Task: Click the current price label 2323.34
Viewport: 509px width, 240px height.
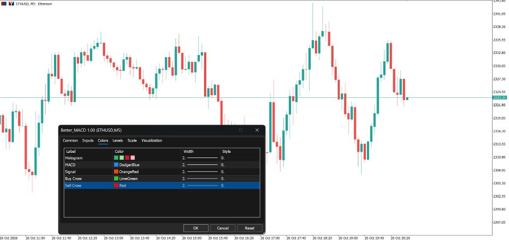Action: point(499,98)
